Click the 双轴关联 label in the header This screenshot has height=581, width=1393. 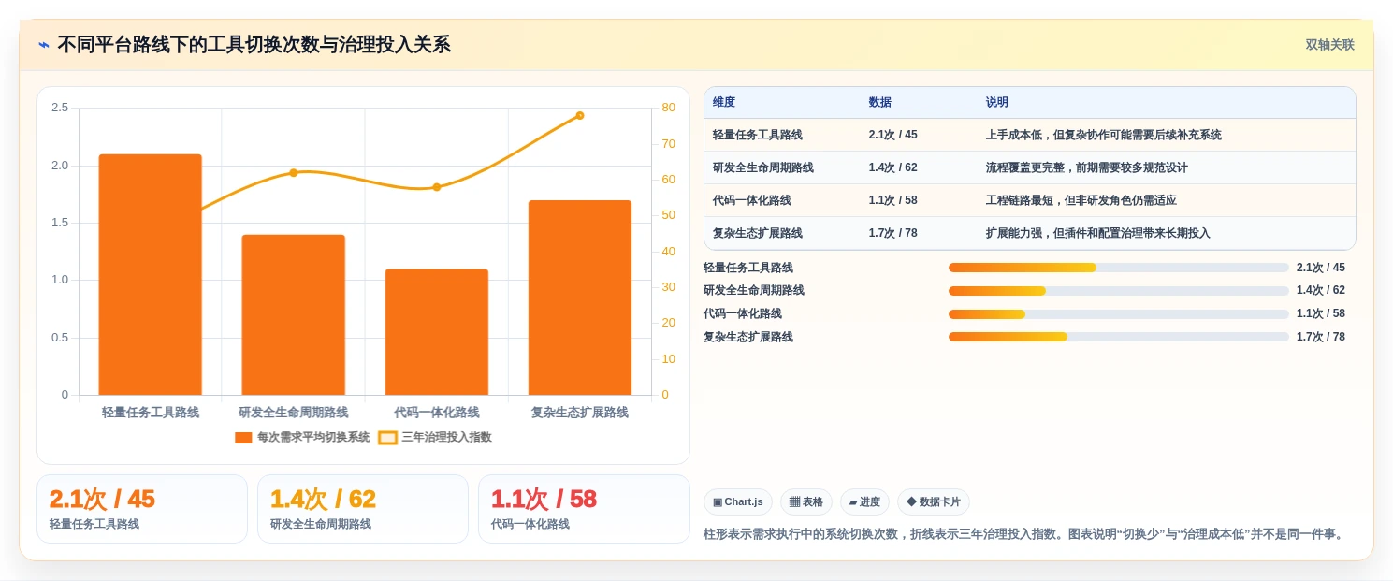1329,44
